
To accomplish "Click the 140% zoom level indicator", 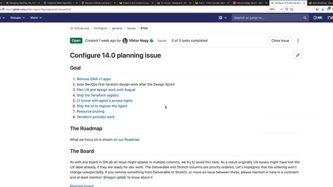I will pyautogui.click(x=272, y=9).
